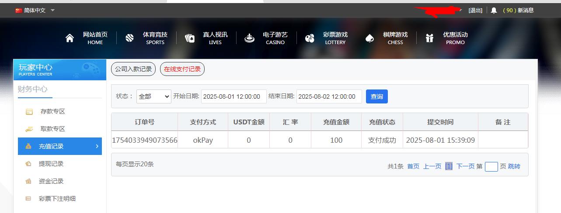Screen dimensions: 561x213
Task: Click the 提交时间 column header
Action: (x=440, y=122)
